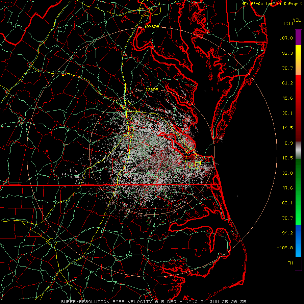Click the -109.8 legend value
Screen dimensions: 304x304
pyautogui.click(x=285, y=248)
